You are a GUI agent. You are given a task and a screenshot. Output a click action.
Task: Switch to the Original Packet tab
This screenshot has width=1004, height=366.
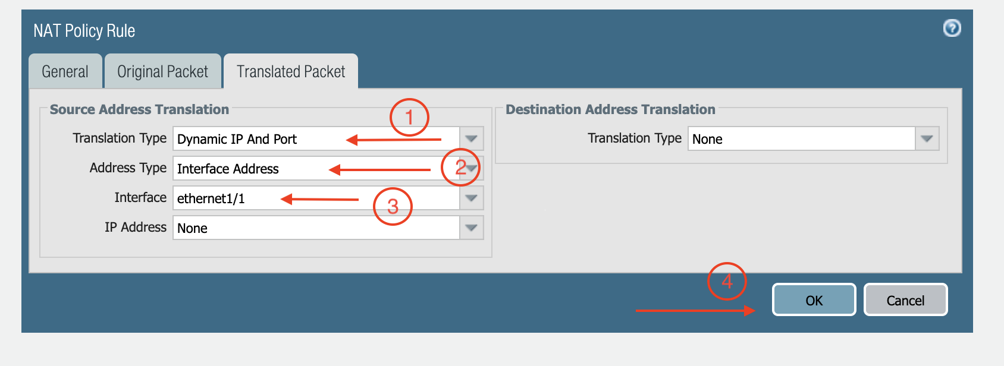click(x=162, y=71)
